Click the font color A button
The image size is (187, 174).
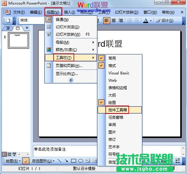click(146, 21)
